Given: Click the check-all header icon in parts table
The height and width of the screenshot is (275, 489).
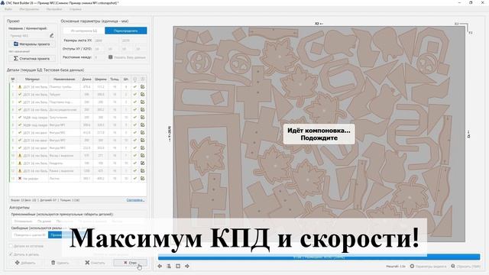Looking at the screenshot, I should pyautogui.click(x=135, y=79).
